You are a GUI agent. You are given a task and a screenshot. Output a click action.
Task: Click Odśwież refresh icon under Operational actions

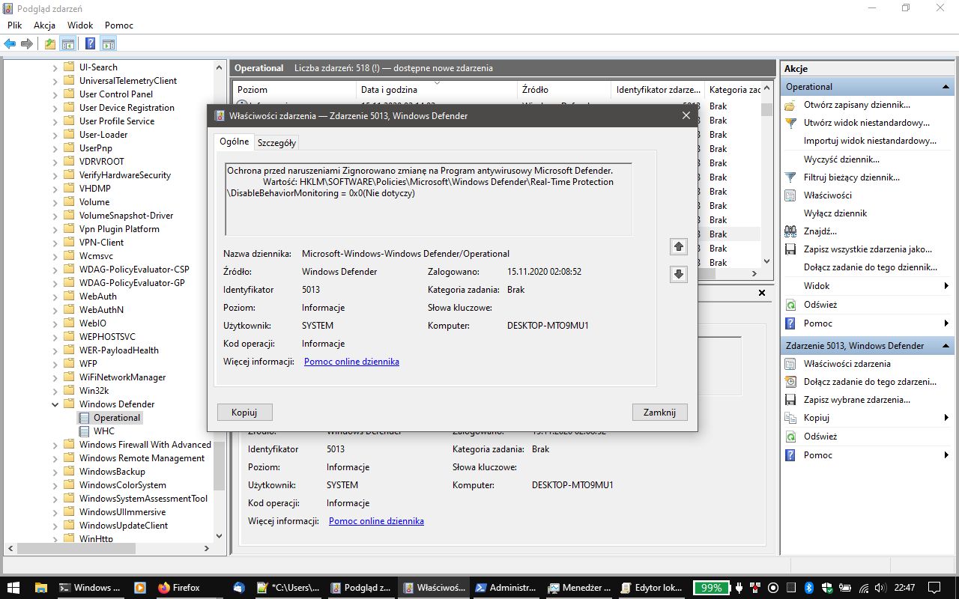[790, 305]
